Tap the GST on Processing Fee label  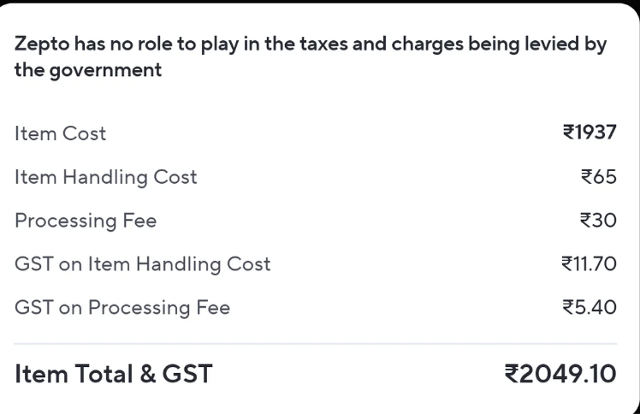(122, 308)
